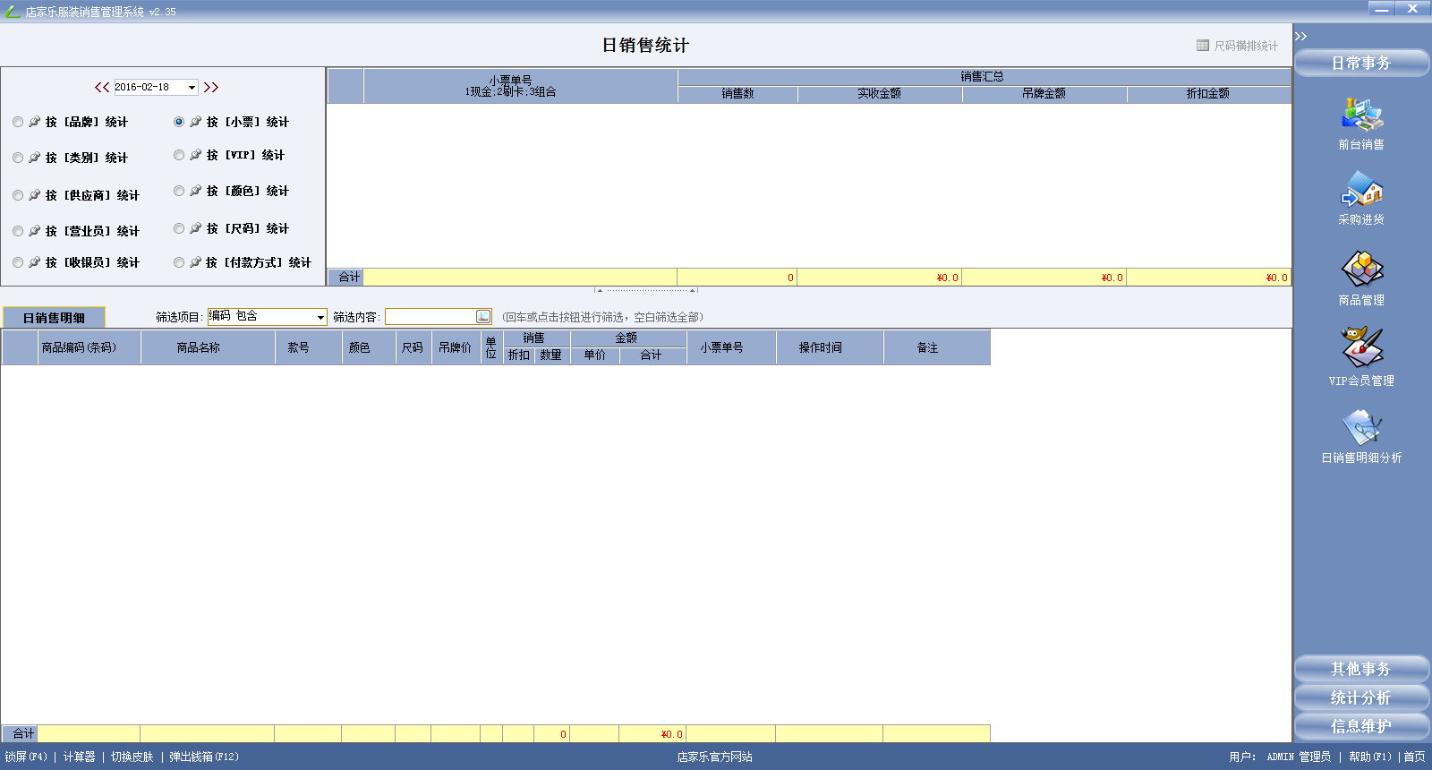Click 锁屏(F4) in status bar
Image resolution: width=1432 pixels, height=770 pixels.
click(26, 757)
